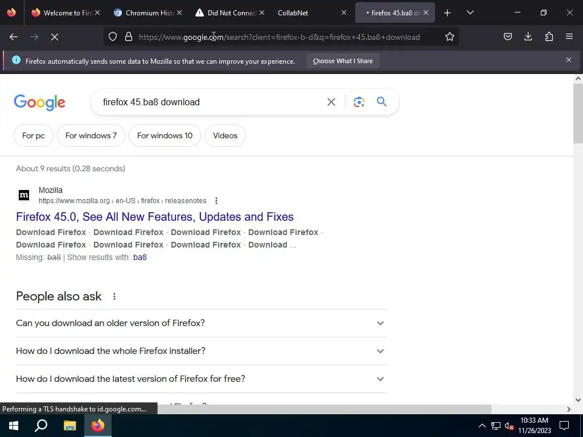Close the Welcome to Firefox tab
This screenshot has height=437, width=583.
[97, 13]
